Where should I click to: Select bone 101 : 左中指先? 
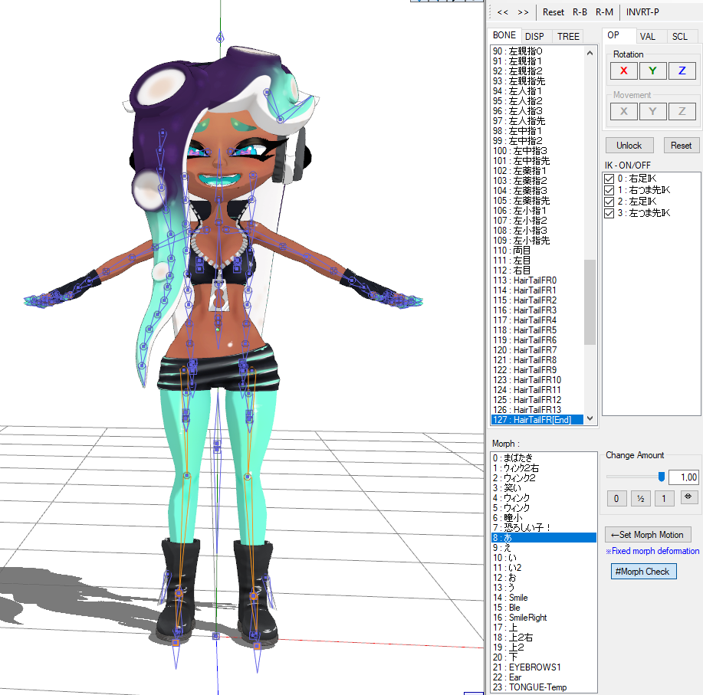click(x=537, y=161)
